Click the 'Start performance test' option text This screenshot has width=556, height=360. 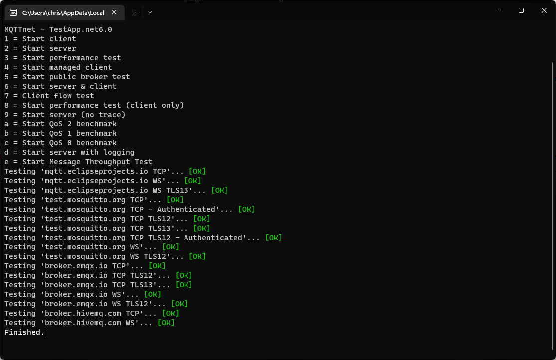pyautogui.click(x=62, y=58)
